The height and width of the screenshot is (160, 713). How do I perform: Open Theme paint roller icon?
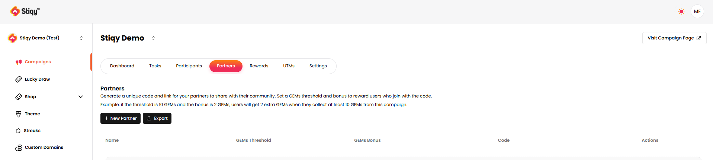coord(19,114)
